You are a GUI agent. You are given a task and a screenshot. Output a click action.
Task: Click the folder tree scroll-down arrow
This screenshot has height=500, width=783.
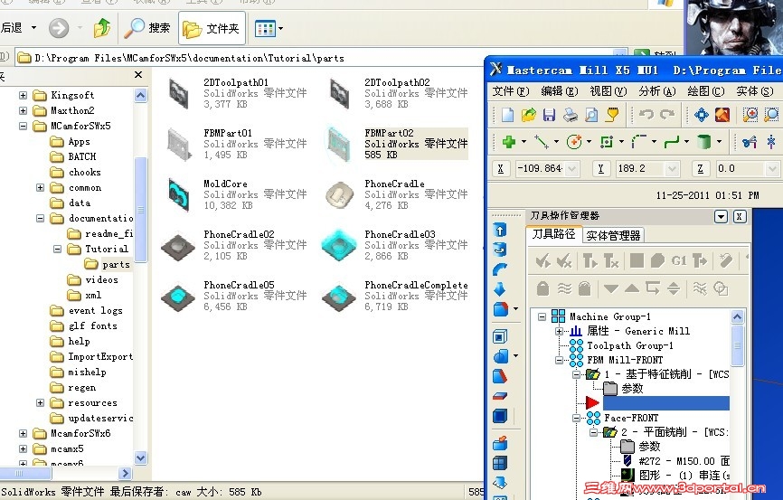141,458
